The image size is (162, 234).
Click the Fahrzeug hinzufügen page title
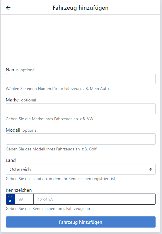(81, 8)
